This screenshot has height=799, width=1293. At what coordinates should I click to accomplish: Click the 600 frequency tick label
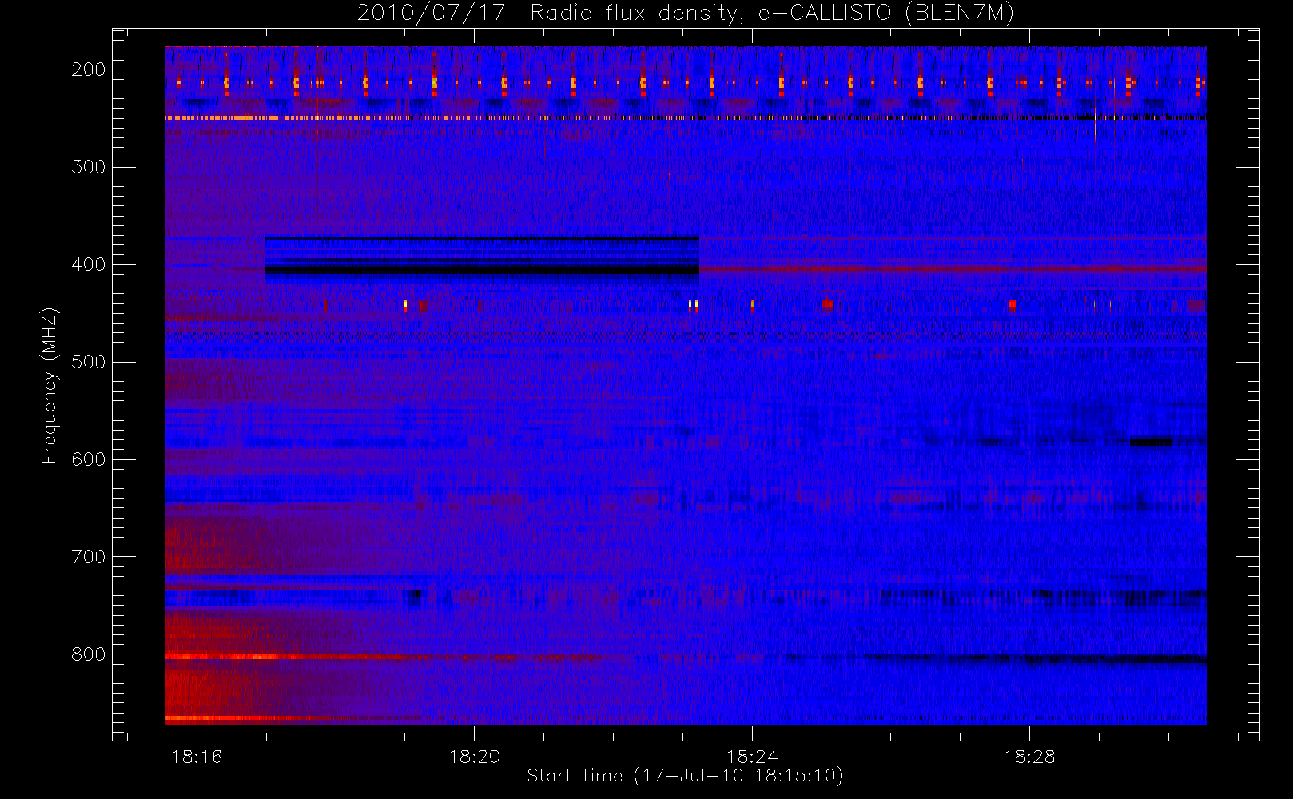[88, 459]
